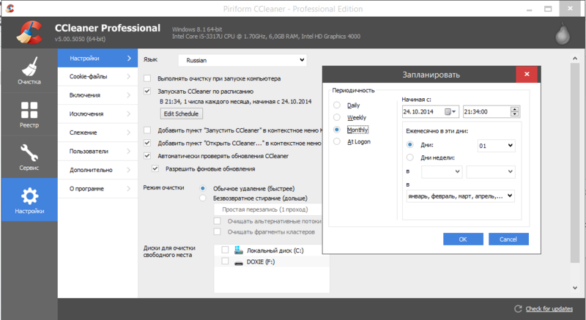Select Обычное удаление (быстрее) option
Viewport: 586px width, 320px height.
(x=203, y=189)
